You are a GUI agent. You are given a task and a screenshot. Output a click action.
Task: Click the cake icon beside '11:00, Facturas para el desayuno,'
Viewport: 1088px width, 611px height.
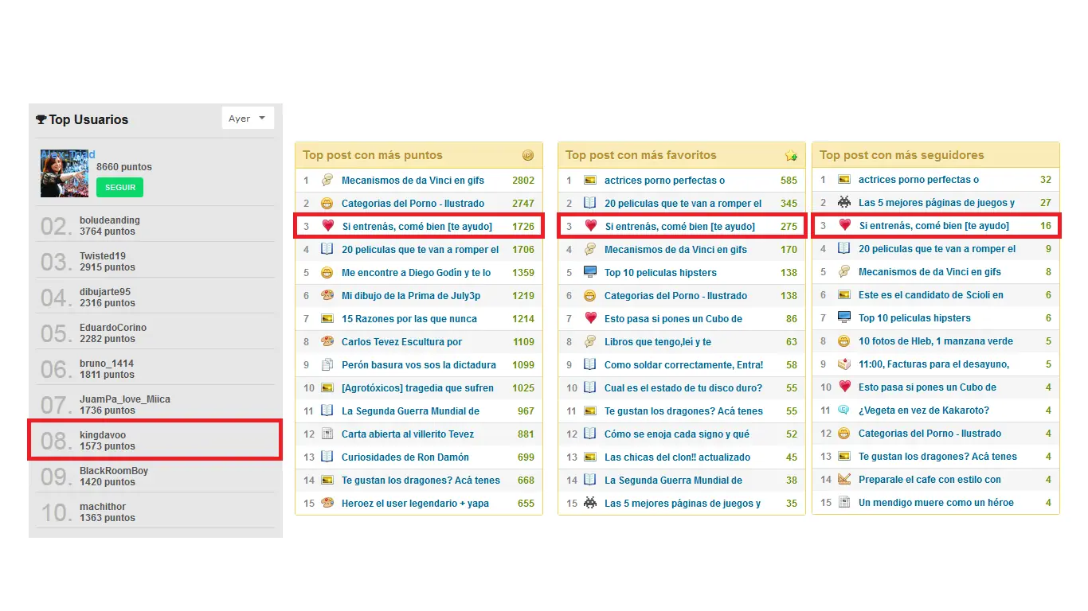(x=843, y=364)
